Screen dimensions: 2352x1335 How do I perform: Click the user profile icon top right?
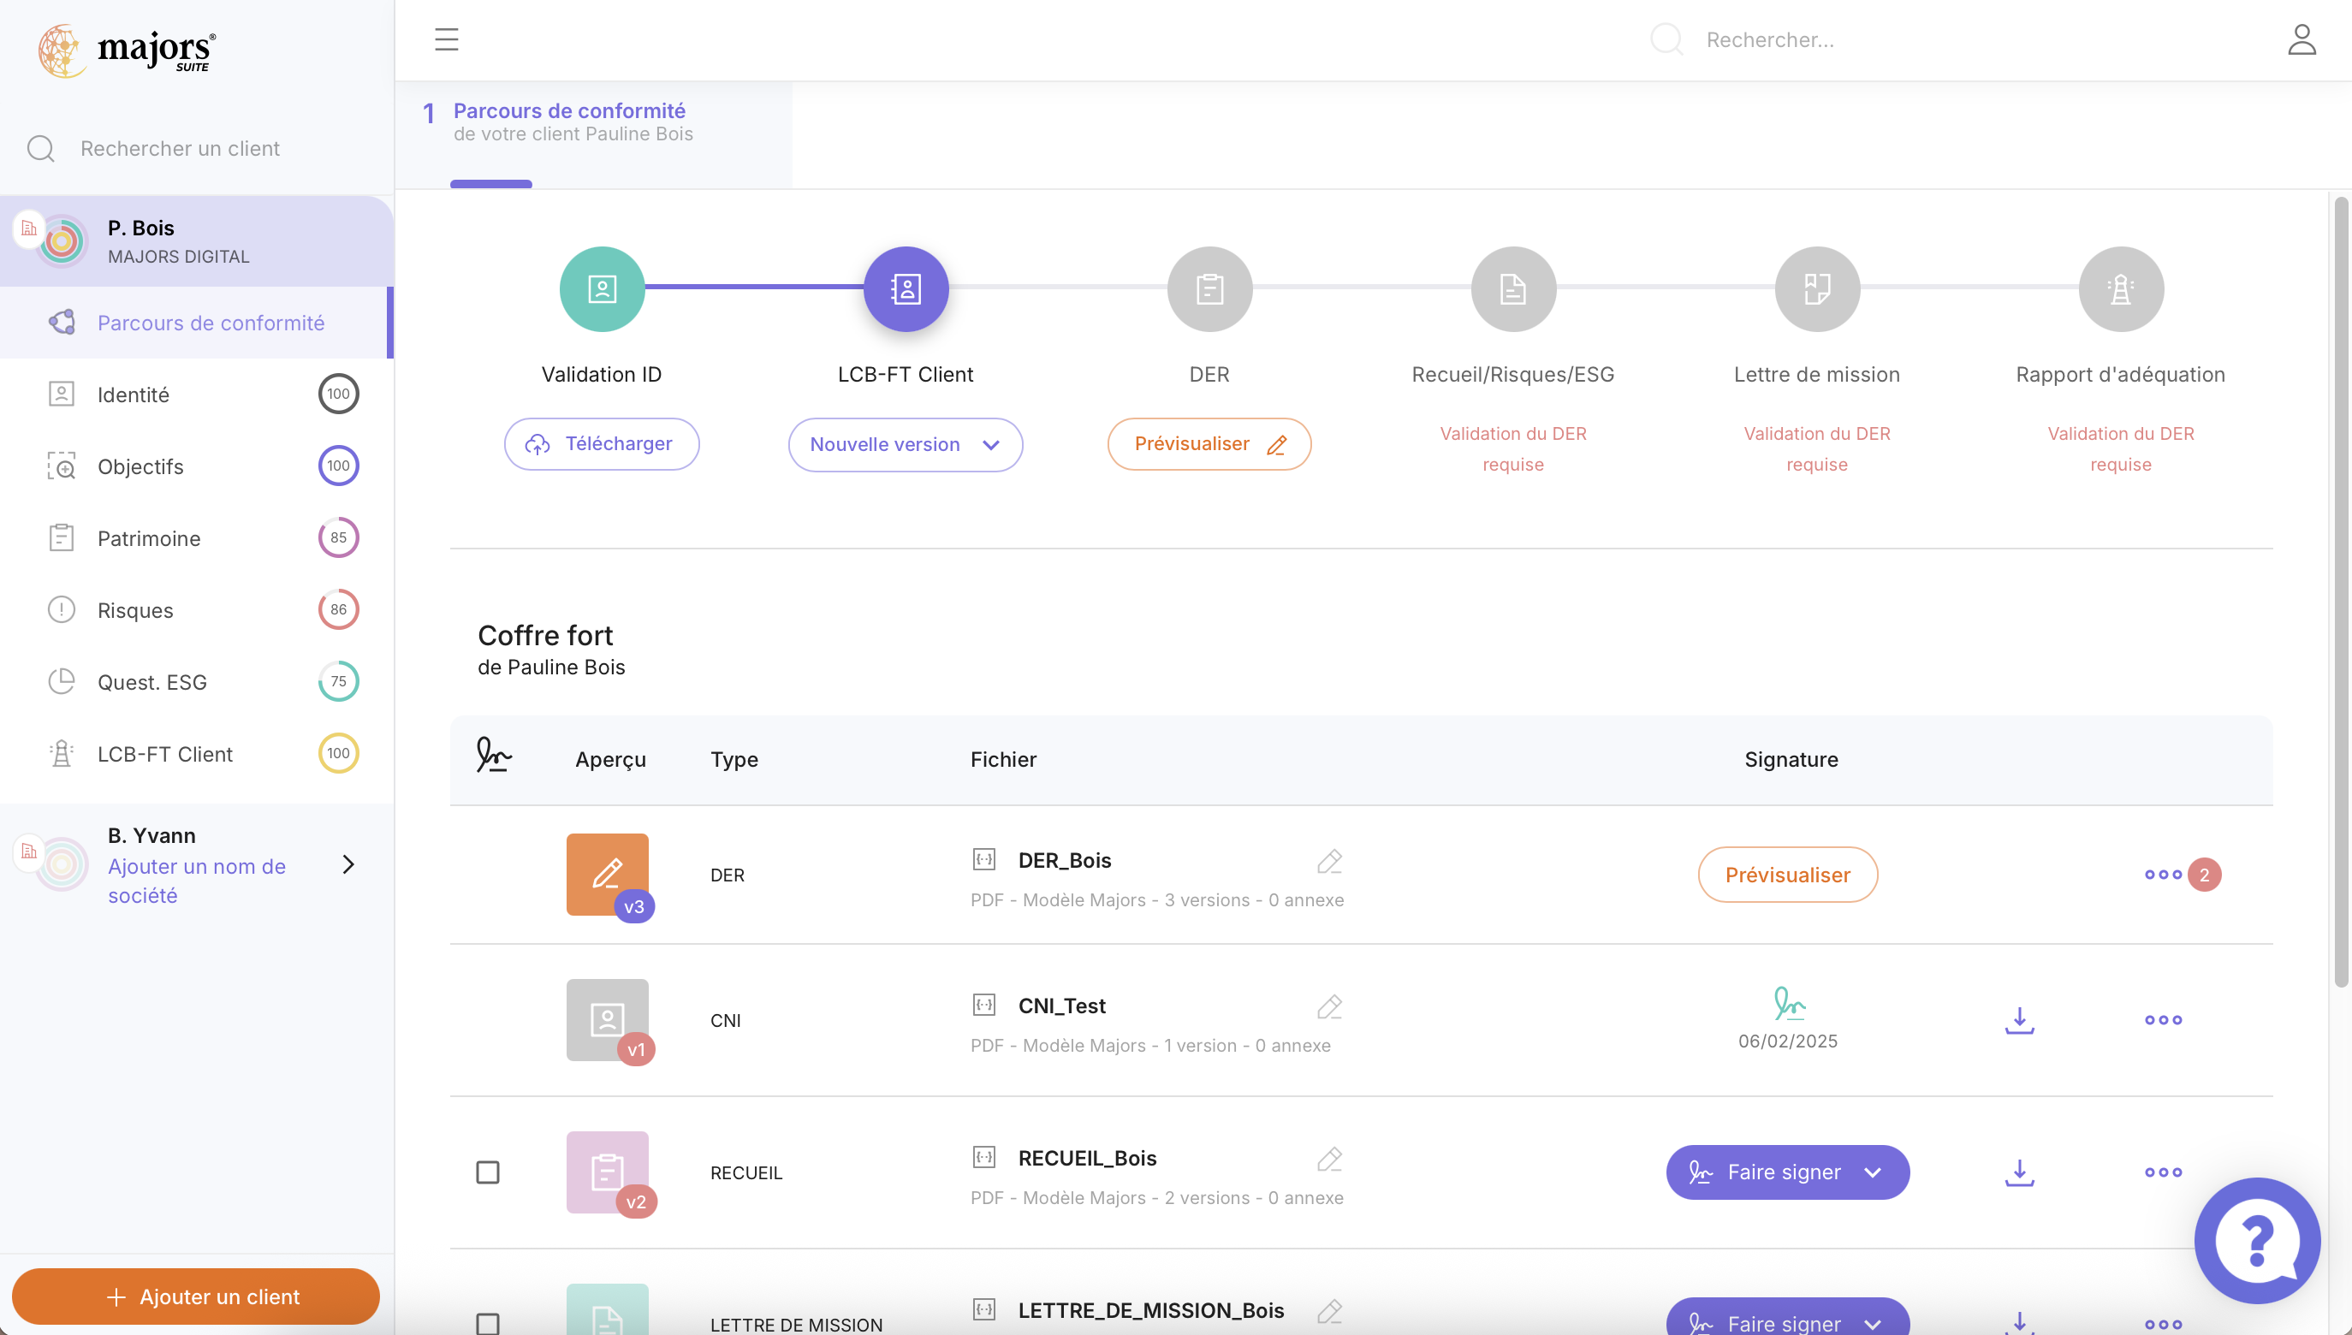[x=2302, y=39]
